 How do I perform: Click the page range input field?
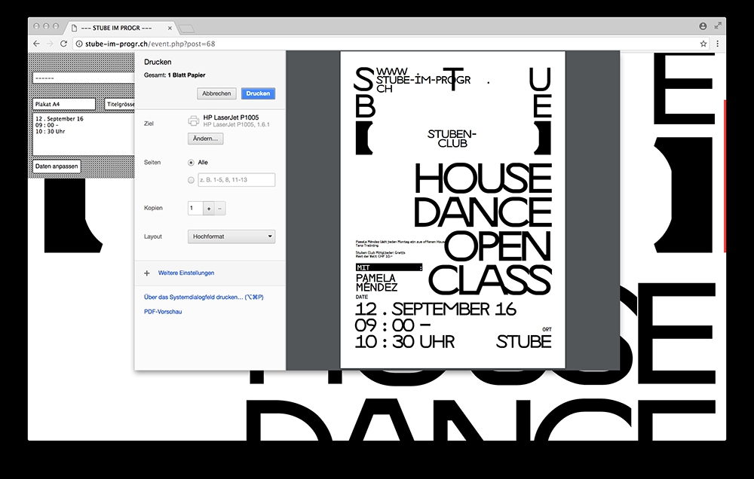236,180
